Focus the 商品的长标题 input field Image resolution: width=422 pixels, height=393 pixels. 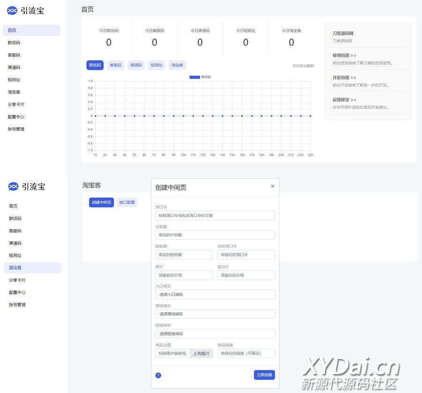tap(215, 235)
